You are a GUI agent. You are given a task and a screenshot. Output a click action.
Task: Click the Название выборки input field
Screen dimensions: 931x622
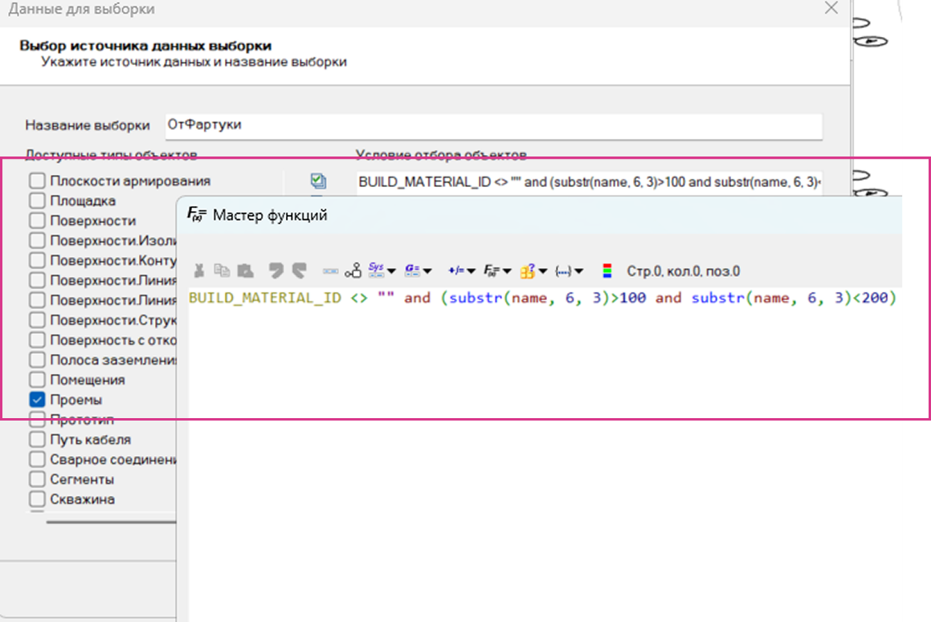[x=493, y=125]
